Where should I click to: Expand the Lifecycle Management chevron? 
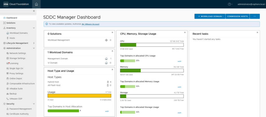point(34,43)
